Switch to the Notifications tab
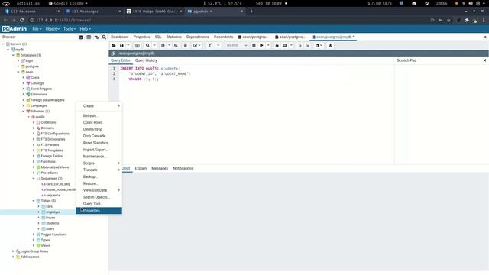 click(183, 168)
